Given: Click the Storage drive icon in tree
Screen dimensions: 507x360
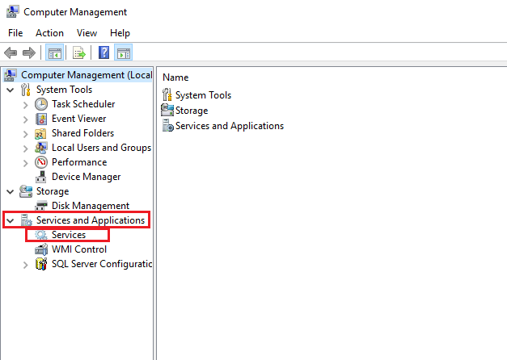Looking at the screenshot, I should [26, 191].
